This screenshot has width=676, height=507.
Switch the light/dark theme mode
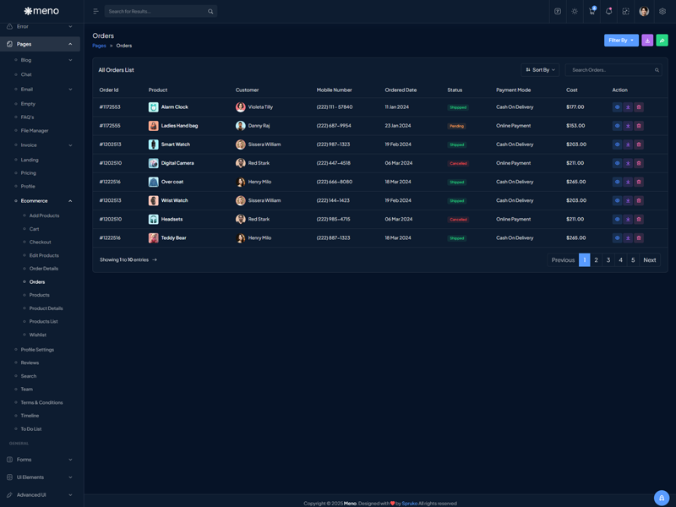[575, 11]
